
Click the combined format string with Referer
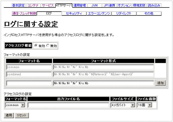click(103, 74)
